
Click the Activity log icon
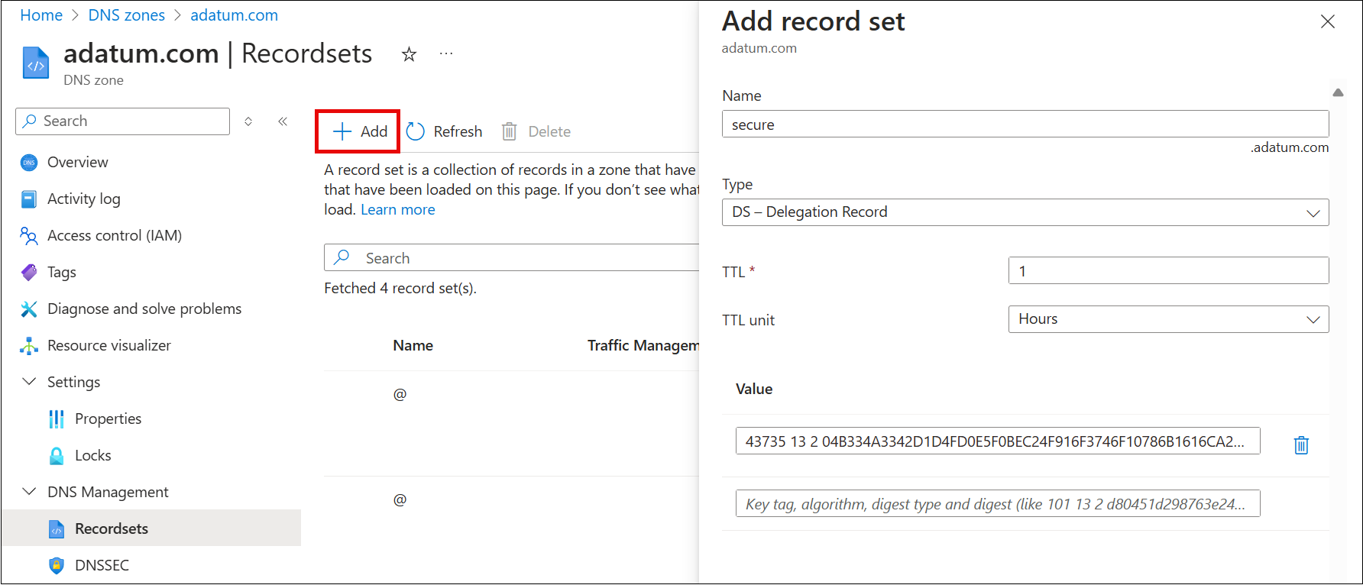[x=29, y=199]
